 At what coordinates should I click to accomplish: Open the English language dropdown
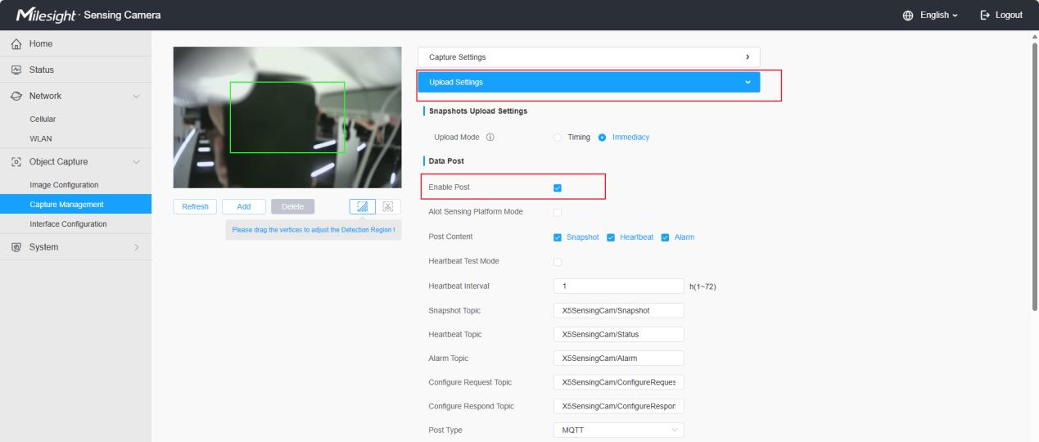pyautogui.click(x=938, y=16)
